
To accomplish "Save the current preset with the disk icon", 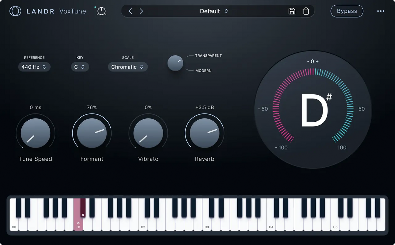I will [x=292, y=11].
